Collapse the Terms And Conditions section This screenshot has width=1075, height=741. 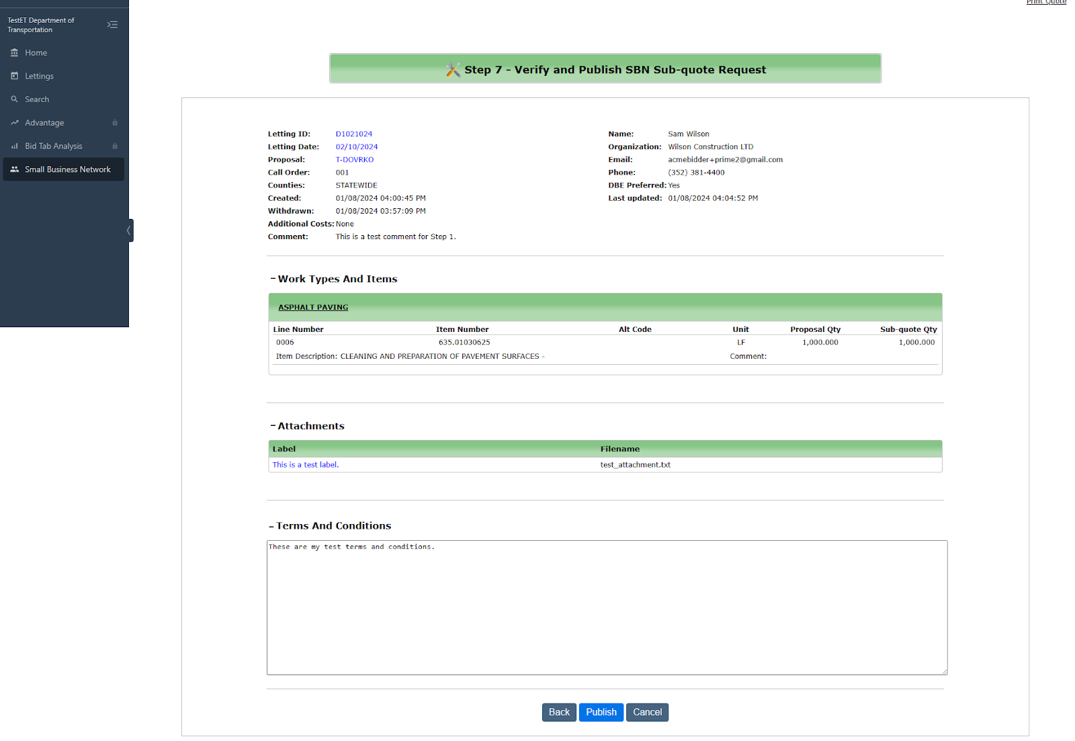pyautogui.click(x=271, y=526)
